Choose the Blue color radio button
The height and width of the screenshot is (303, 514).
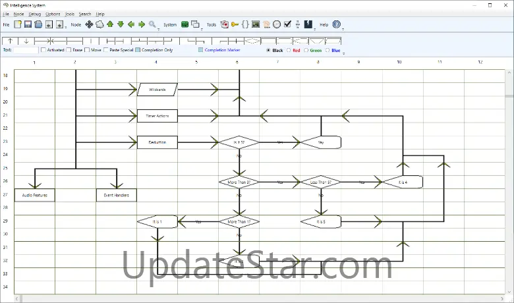tap(328, 50)
